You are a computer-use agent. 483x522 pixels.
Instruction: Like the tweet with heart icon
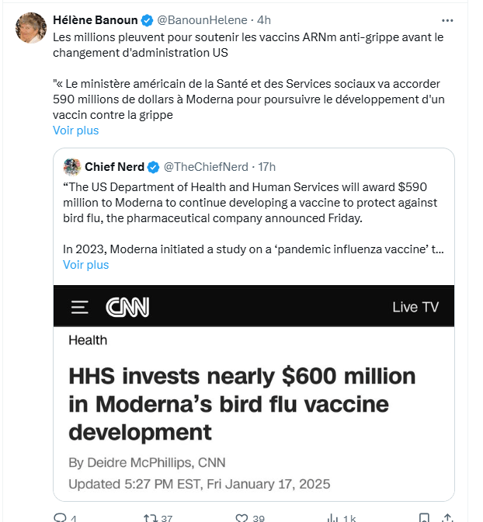(x=241, y=517)
